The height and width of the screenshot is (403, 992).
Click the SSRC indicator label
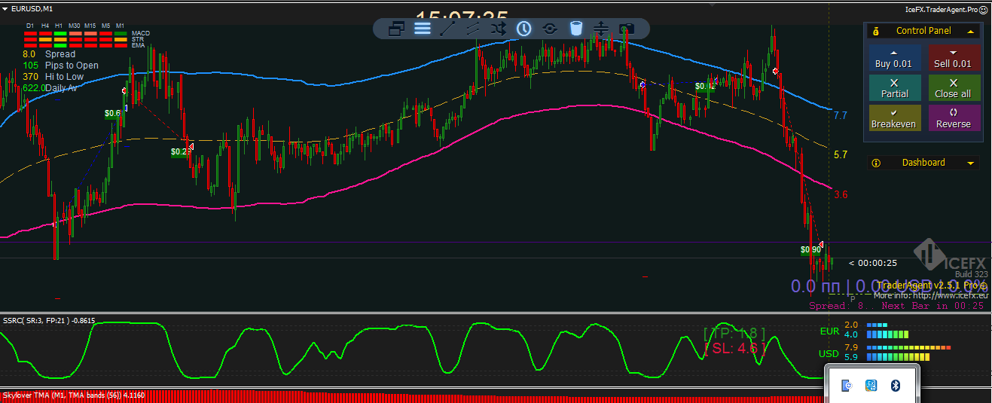(x=48, y=321)
